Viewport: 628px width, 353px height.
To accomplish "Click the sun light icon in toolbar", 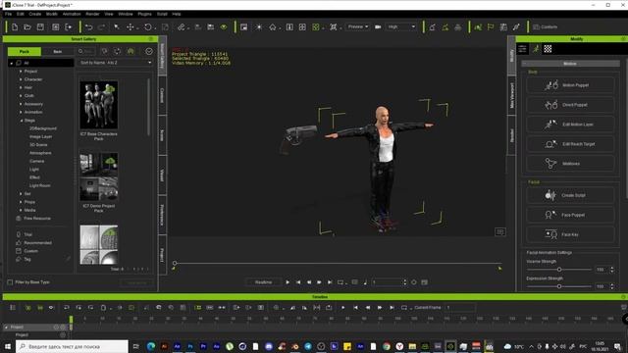I will point(259,26).
